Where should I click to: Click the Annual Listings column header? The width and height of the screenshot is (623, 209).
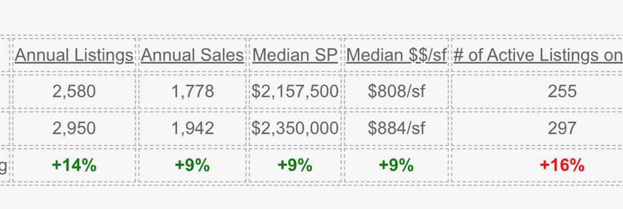pyautogui.click(x=74, y=55)
